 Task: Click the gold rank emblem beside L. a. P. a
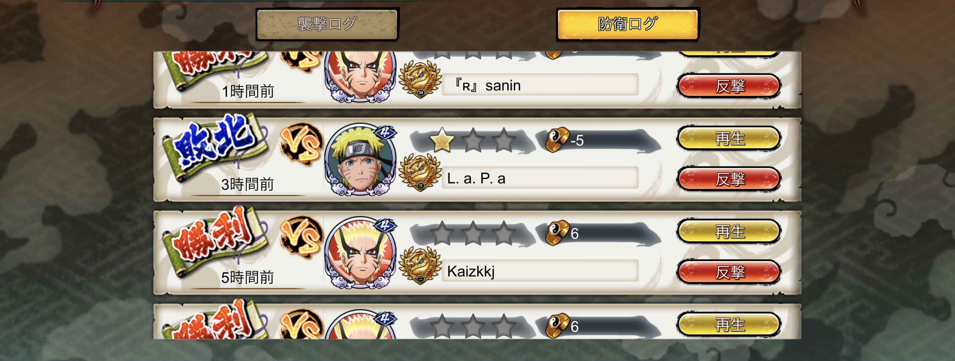click(420, 173)
